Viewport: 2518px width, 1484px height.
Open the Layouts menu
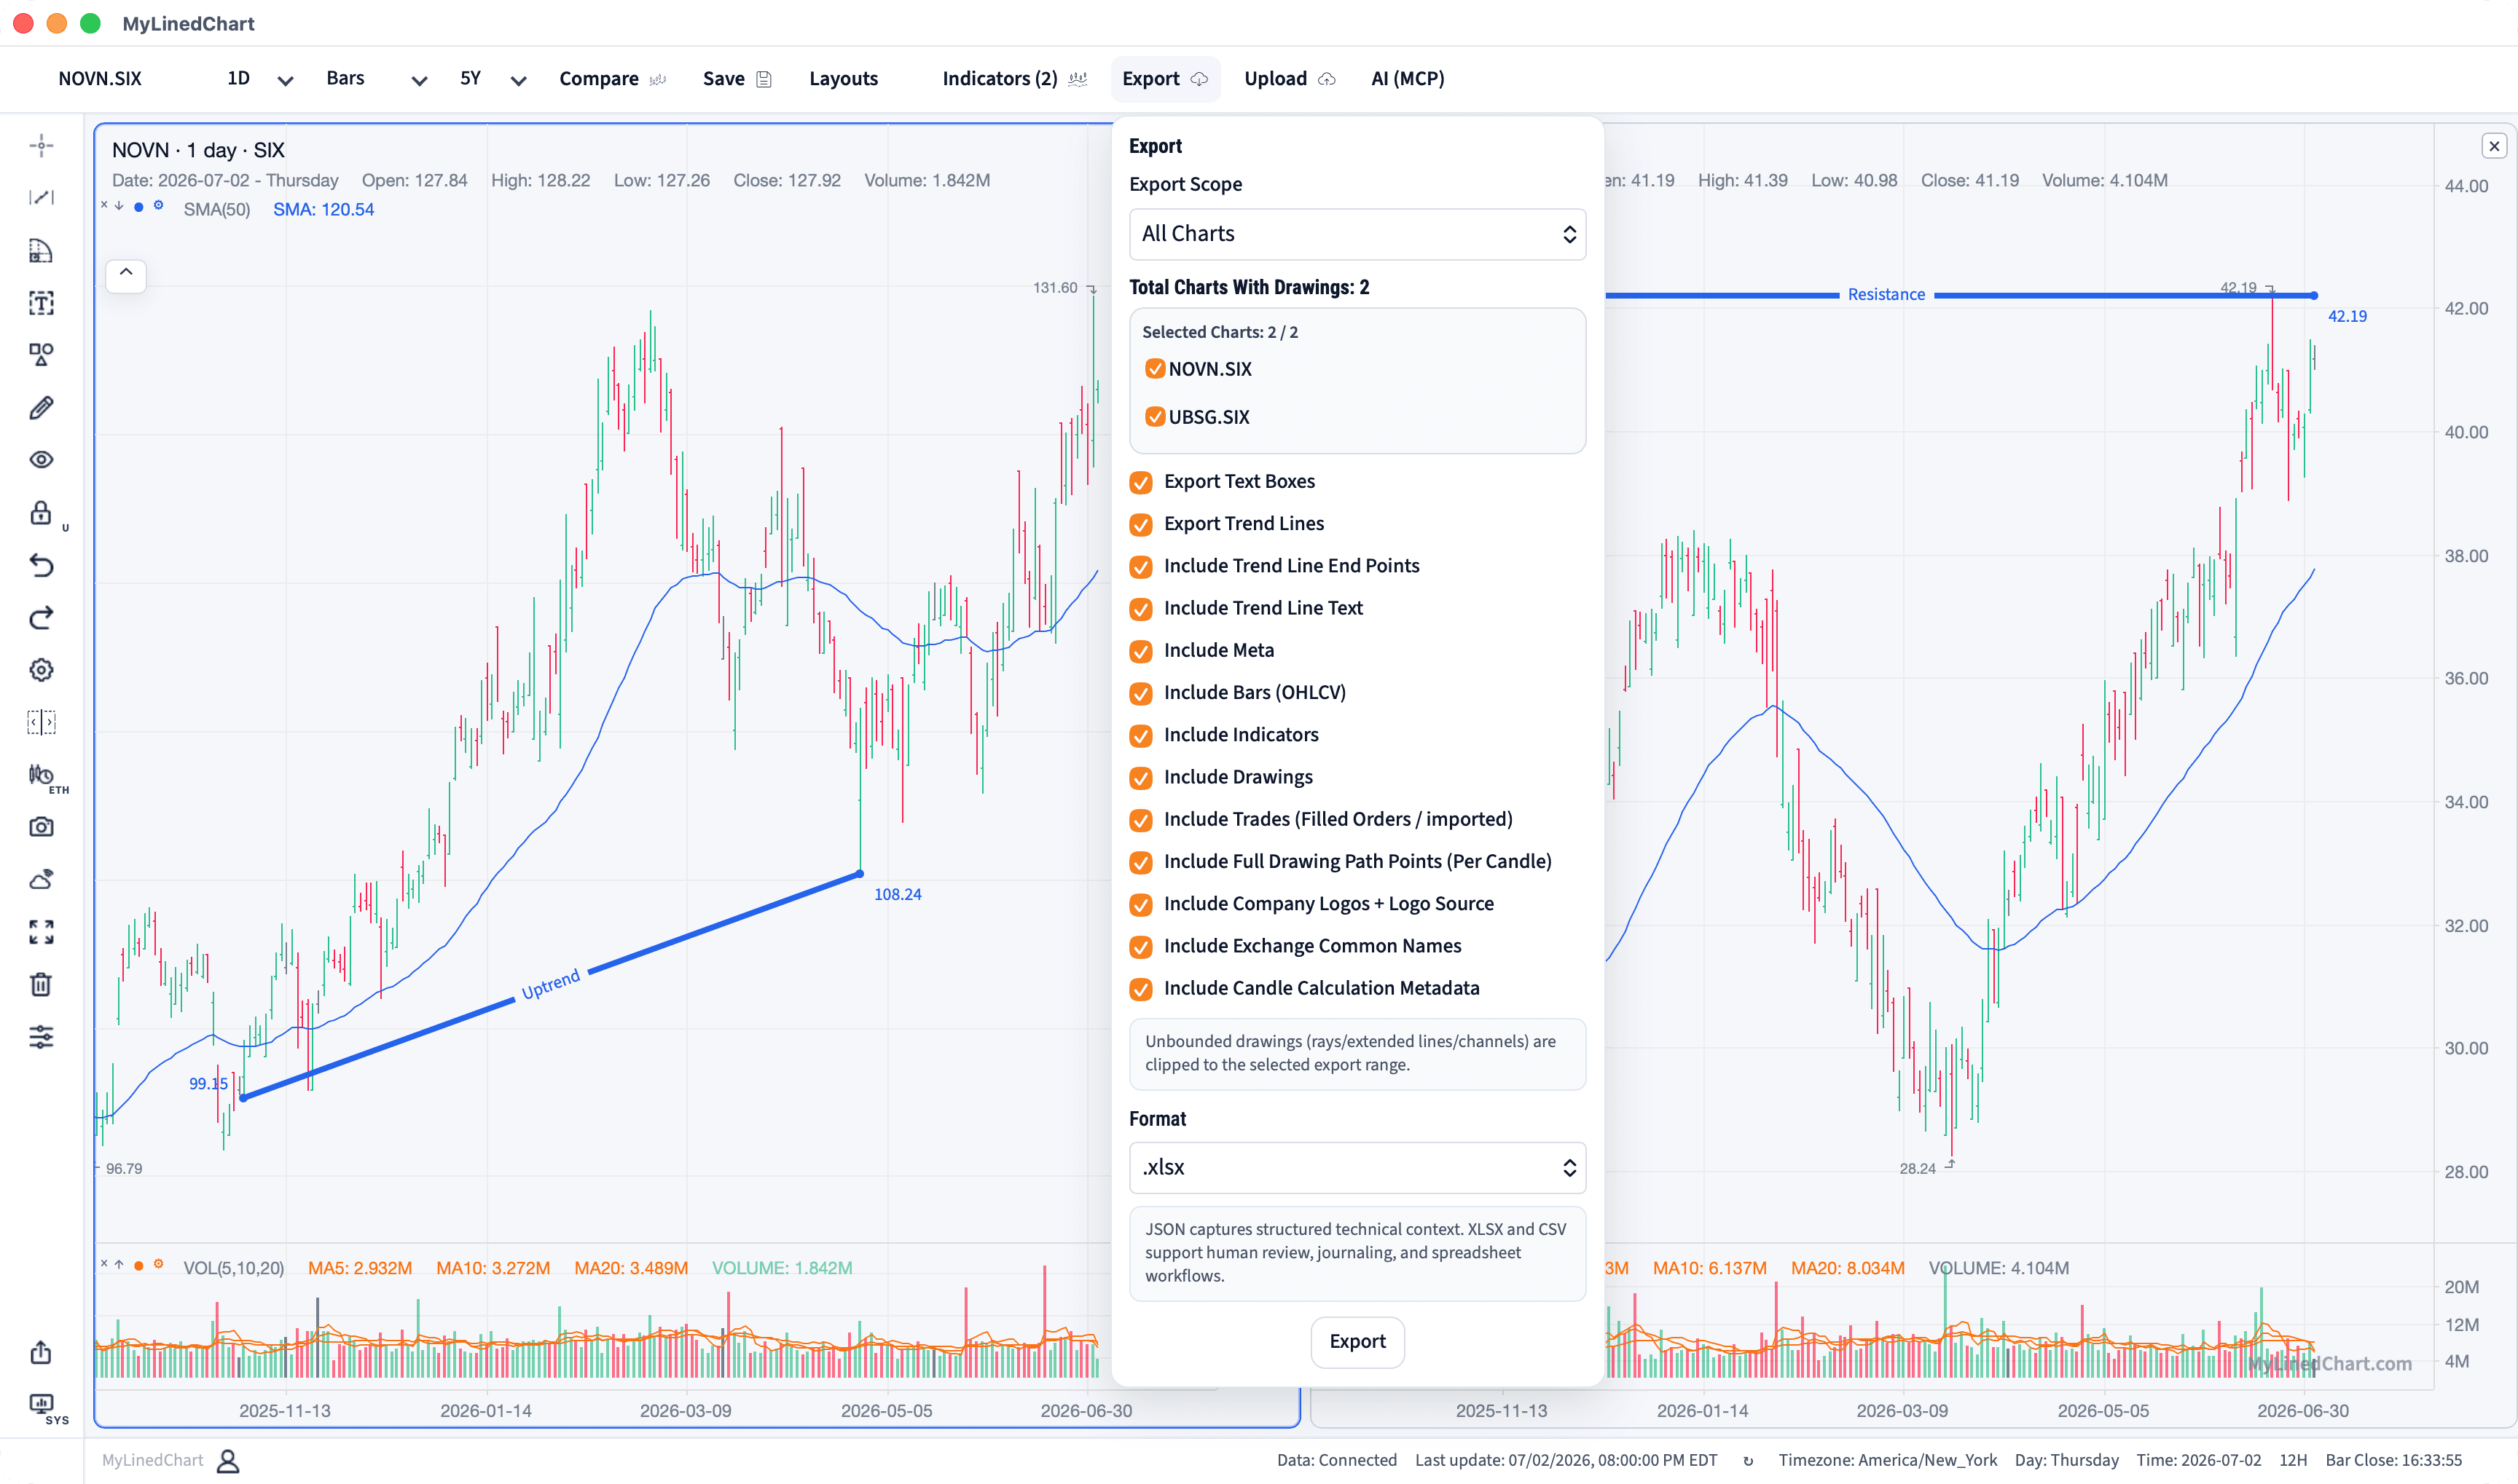[843, 79]
